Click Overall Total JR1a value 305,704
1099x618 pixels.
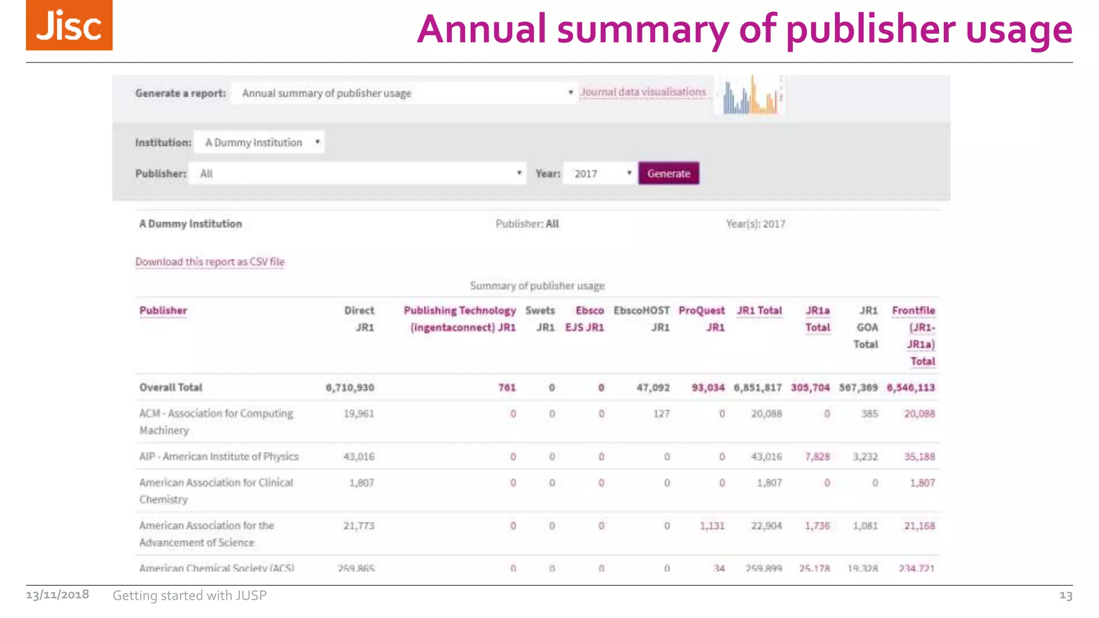[810, 387]
